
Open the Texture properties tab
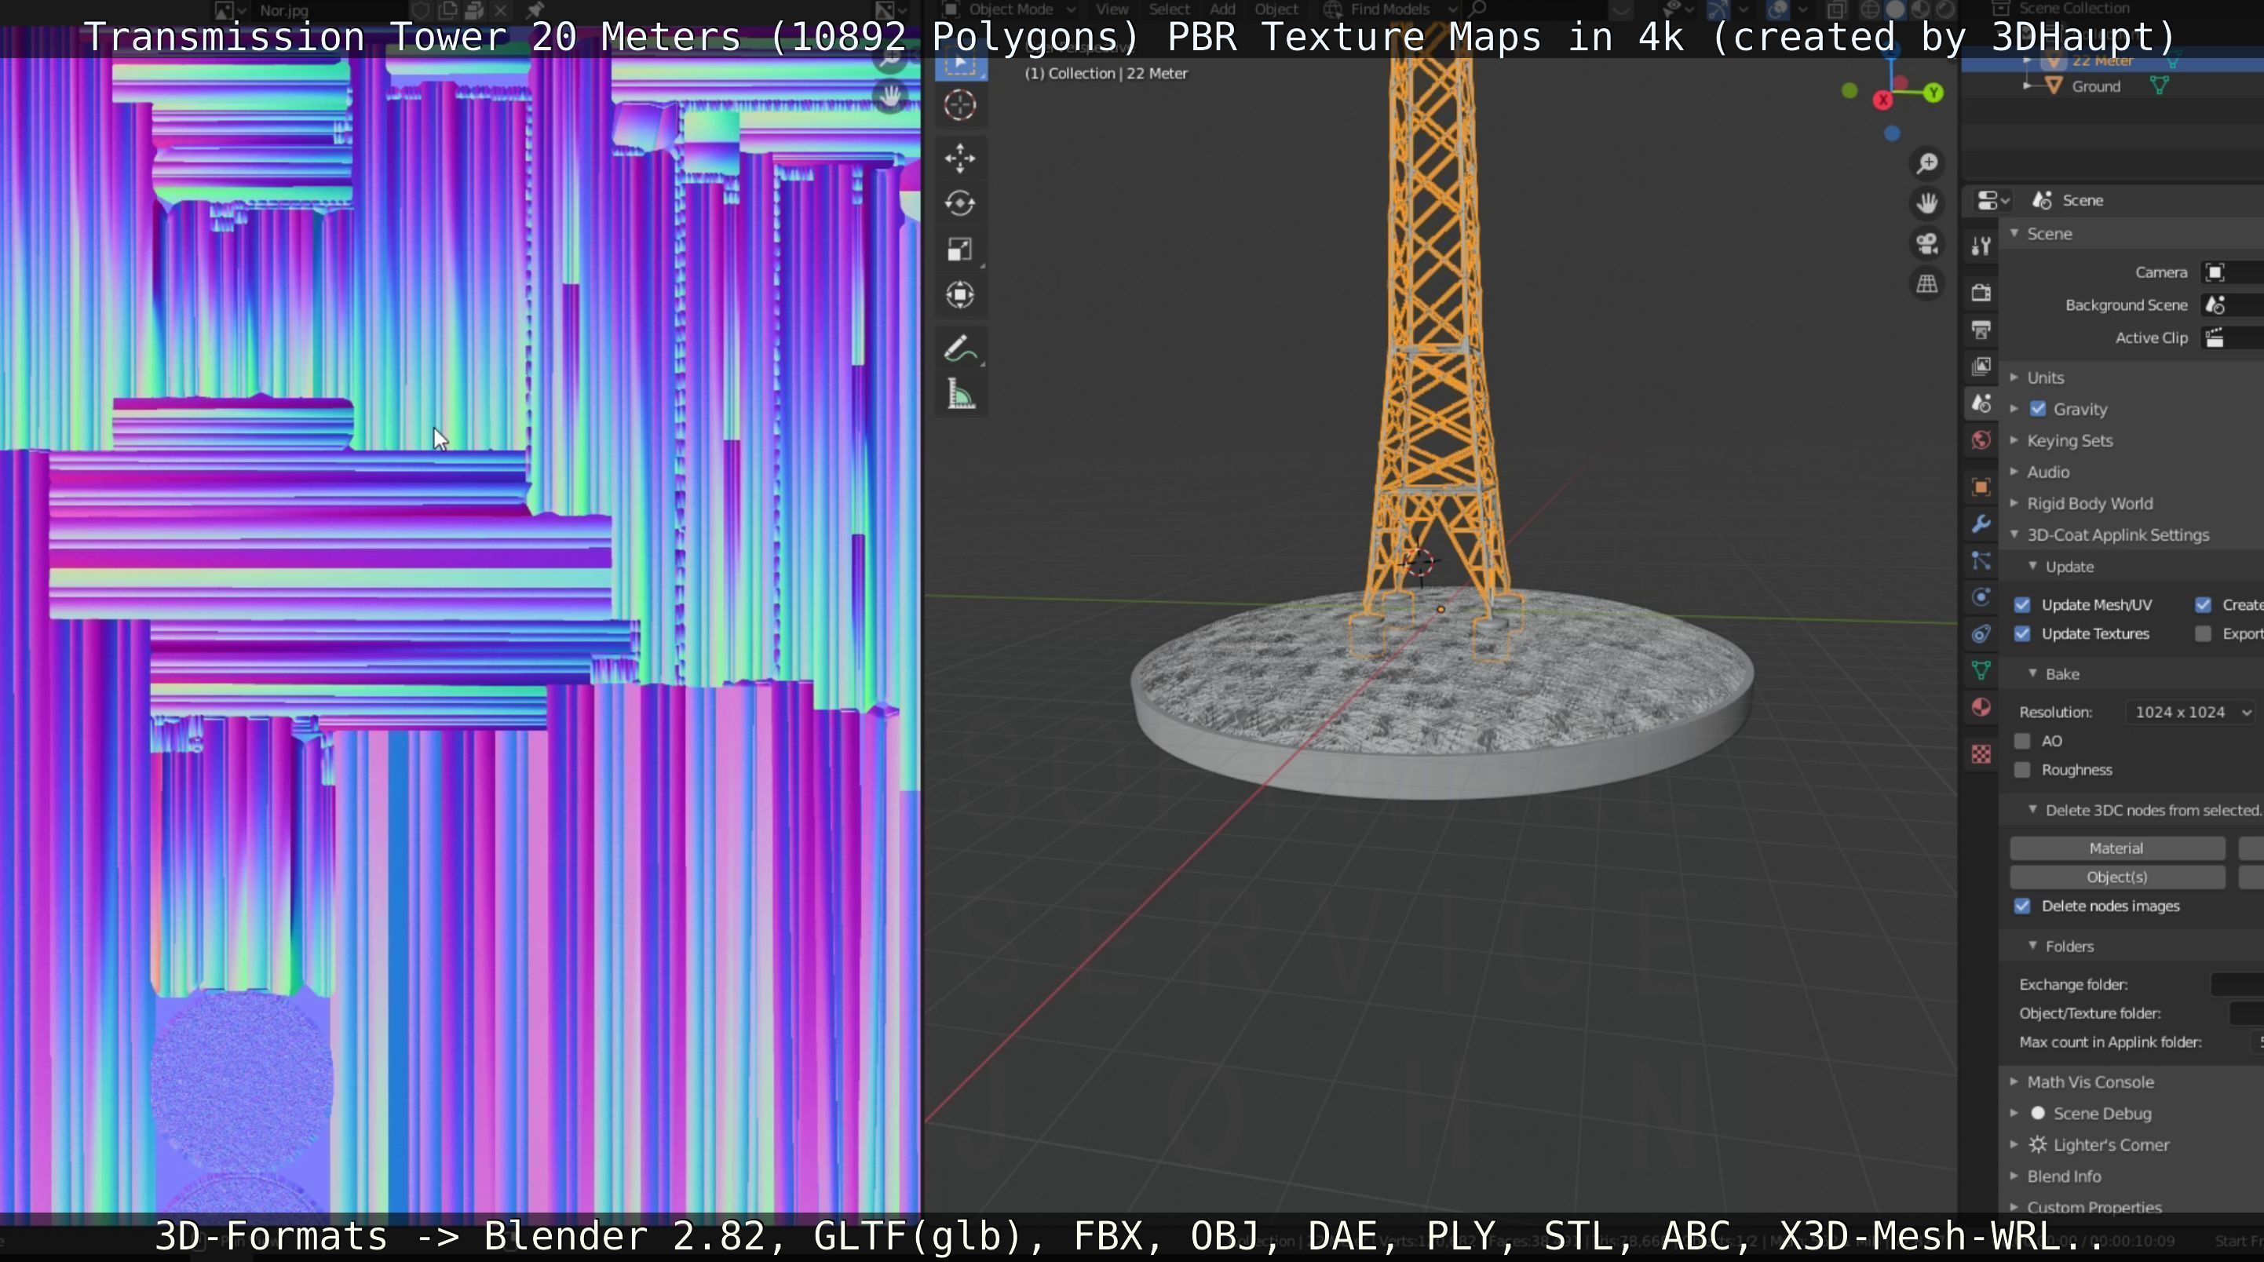(1981, 754)
